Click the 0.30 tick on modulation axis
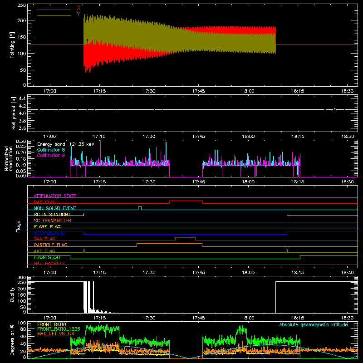Screen dimensions: 363x363 (21, 142)
